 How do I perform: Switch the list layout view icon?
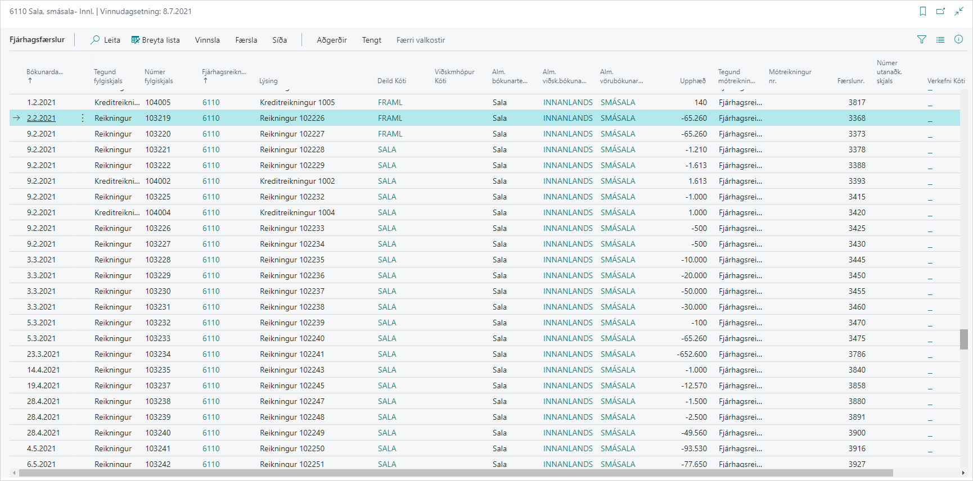click(x=940, y=39)
